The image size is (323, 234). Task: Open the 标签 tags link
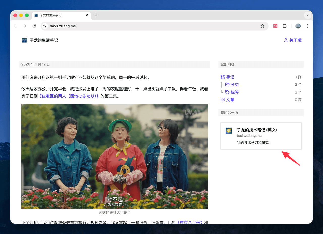tap(235, 92)
